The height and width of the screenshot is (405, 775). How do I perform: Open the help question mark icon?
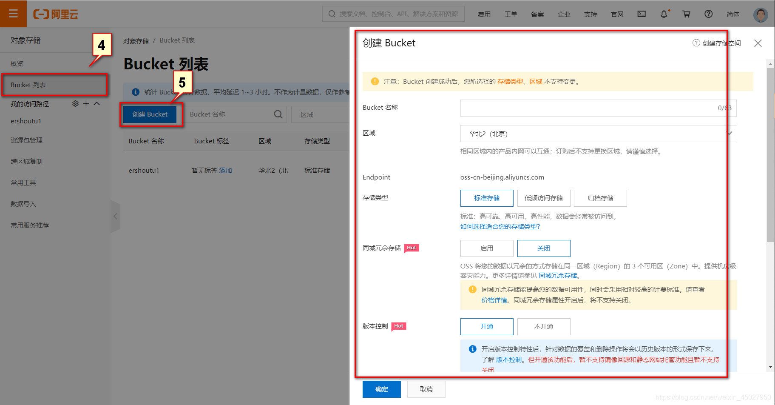point(708,14)
